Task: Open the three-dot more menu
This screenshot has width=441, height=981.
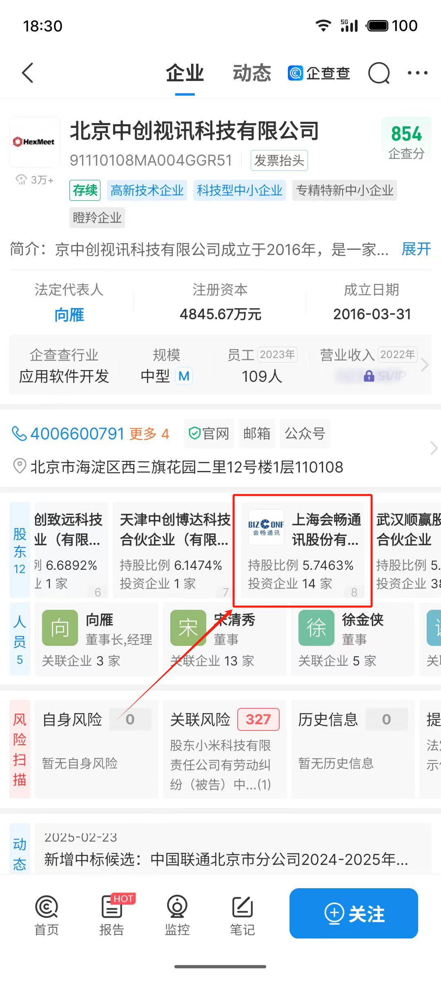Action: tap(417, 73)
